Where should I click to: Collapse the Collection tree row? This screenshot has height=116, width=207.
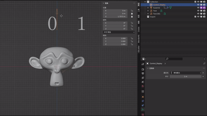pos(145,2)
